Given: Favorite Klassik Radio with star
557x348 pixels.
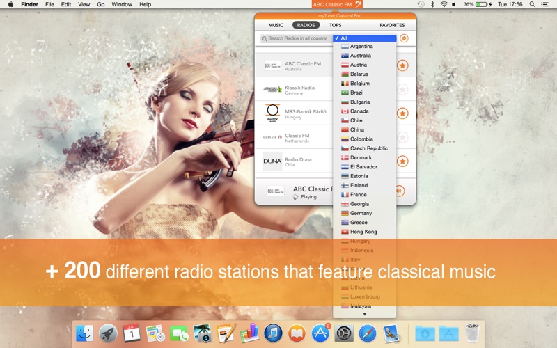Looking at the screenshot, I should click(x=402, y=90).
